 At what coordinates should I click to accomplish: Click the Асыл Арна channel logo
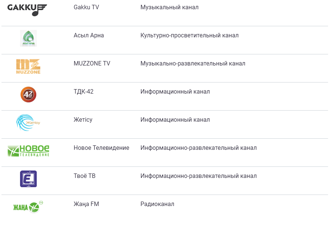click(28, 38)
